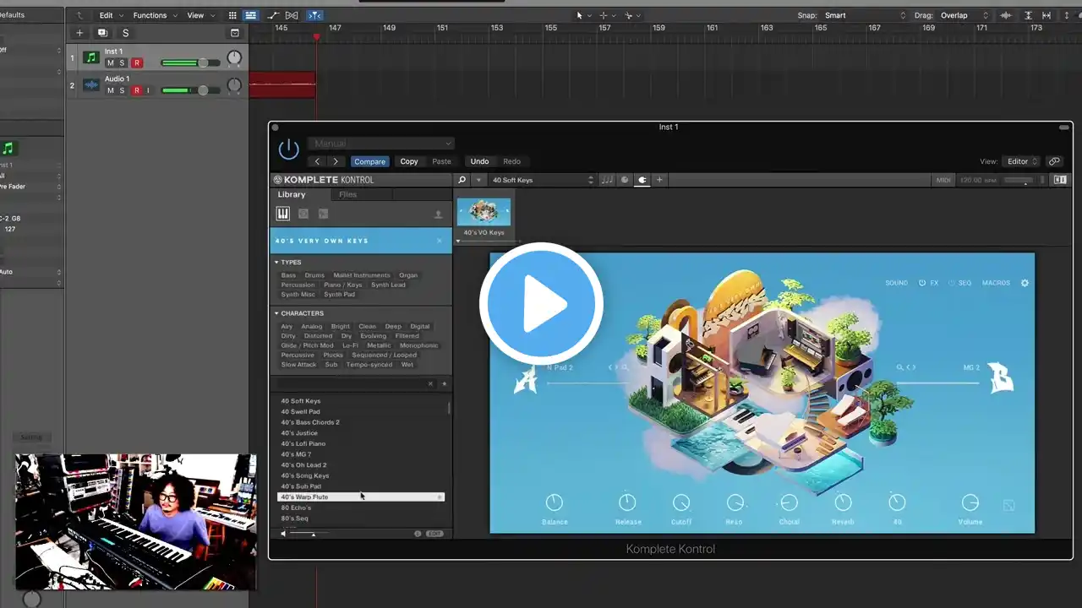Click the add track plus button
The image size is (1082, 608).
[x=79, y=33]
